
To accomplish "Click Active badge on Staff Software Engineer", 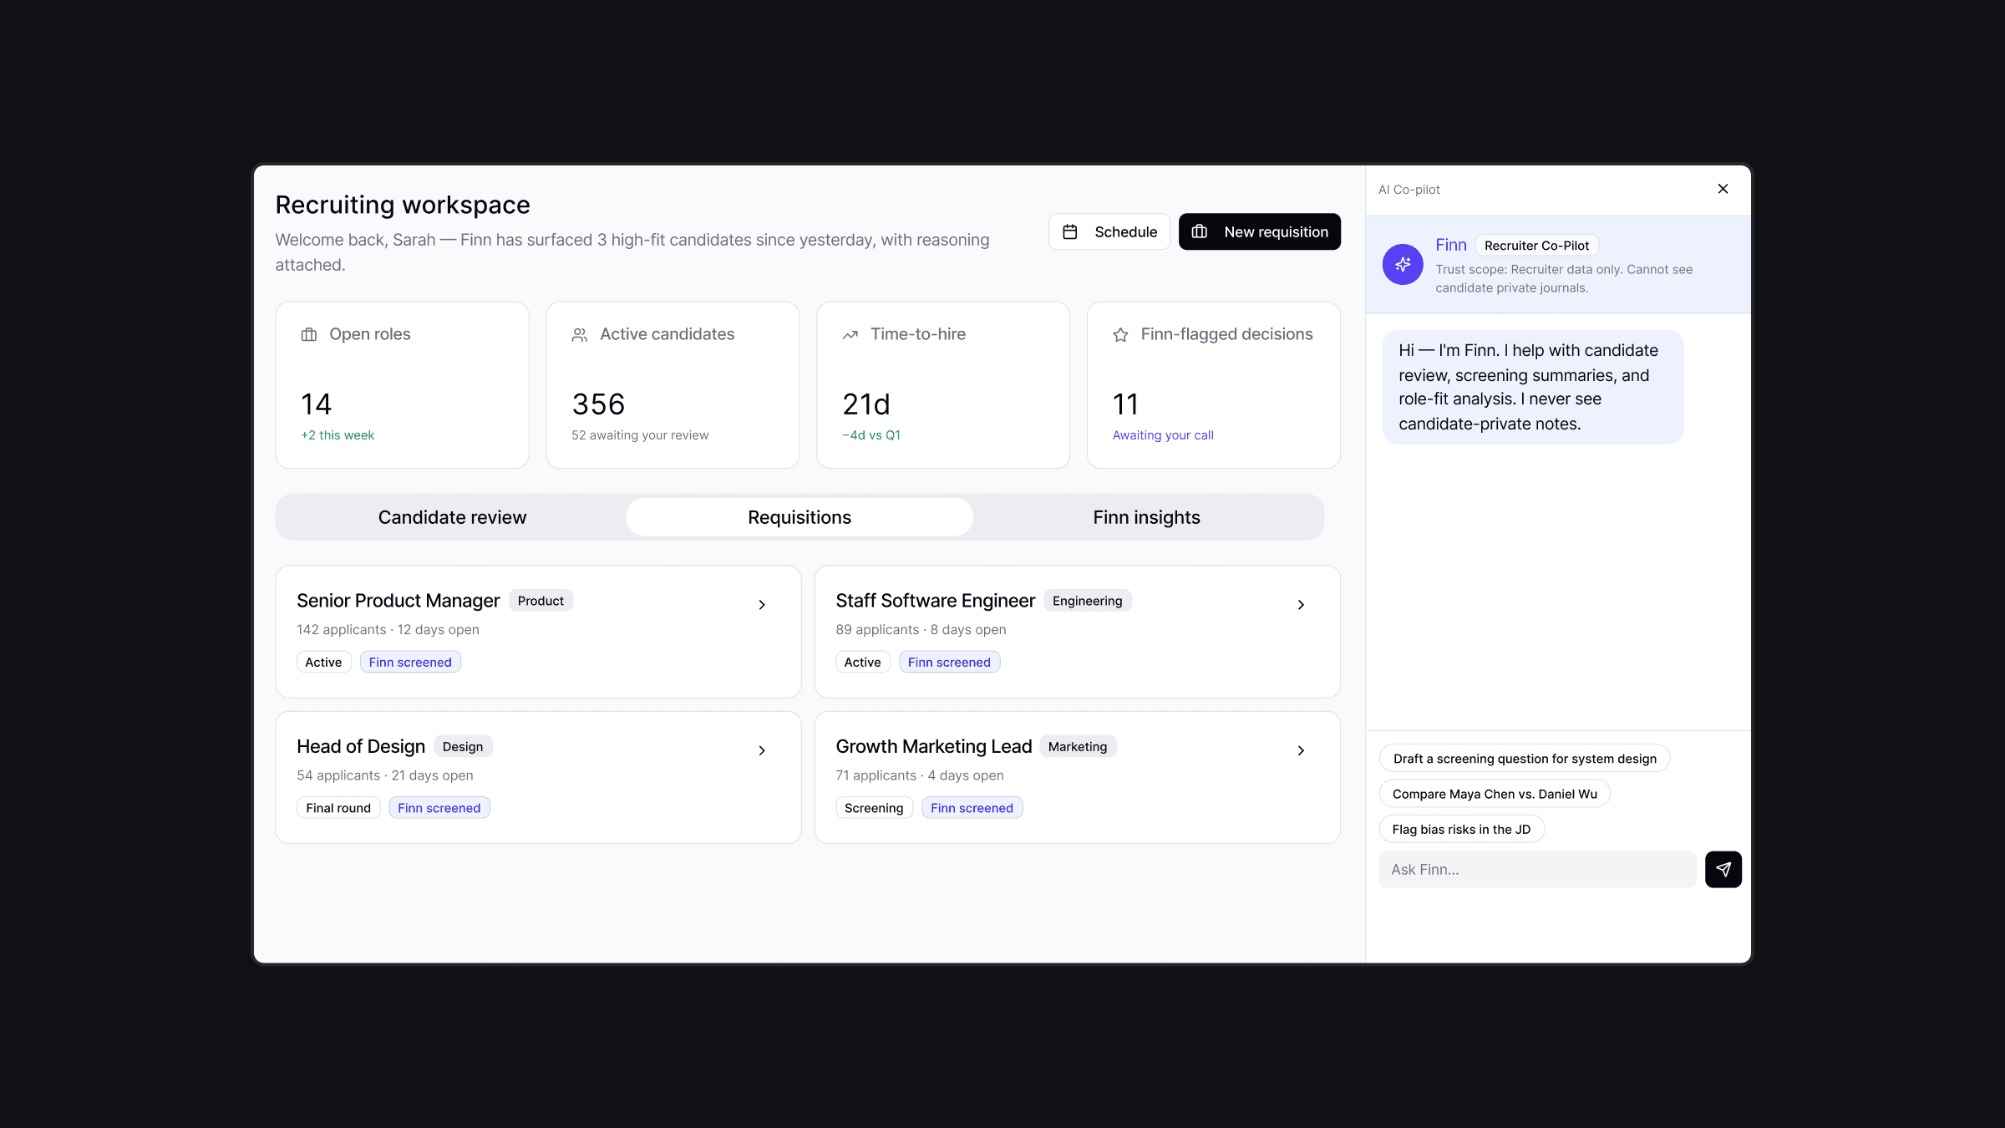I will tap(862, 662).
